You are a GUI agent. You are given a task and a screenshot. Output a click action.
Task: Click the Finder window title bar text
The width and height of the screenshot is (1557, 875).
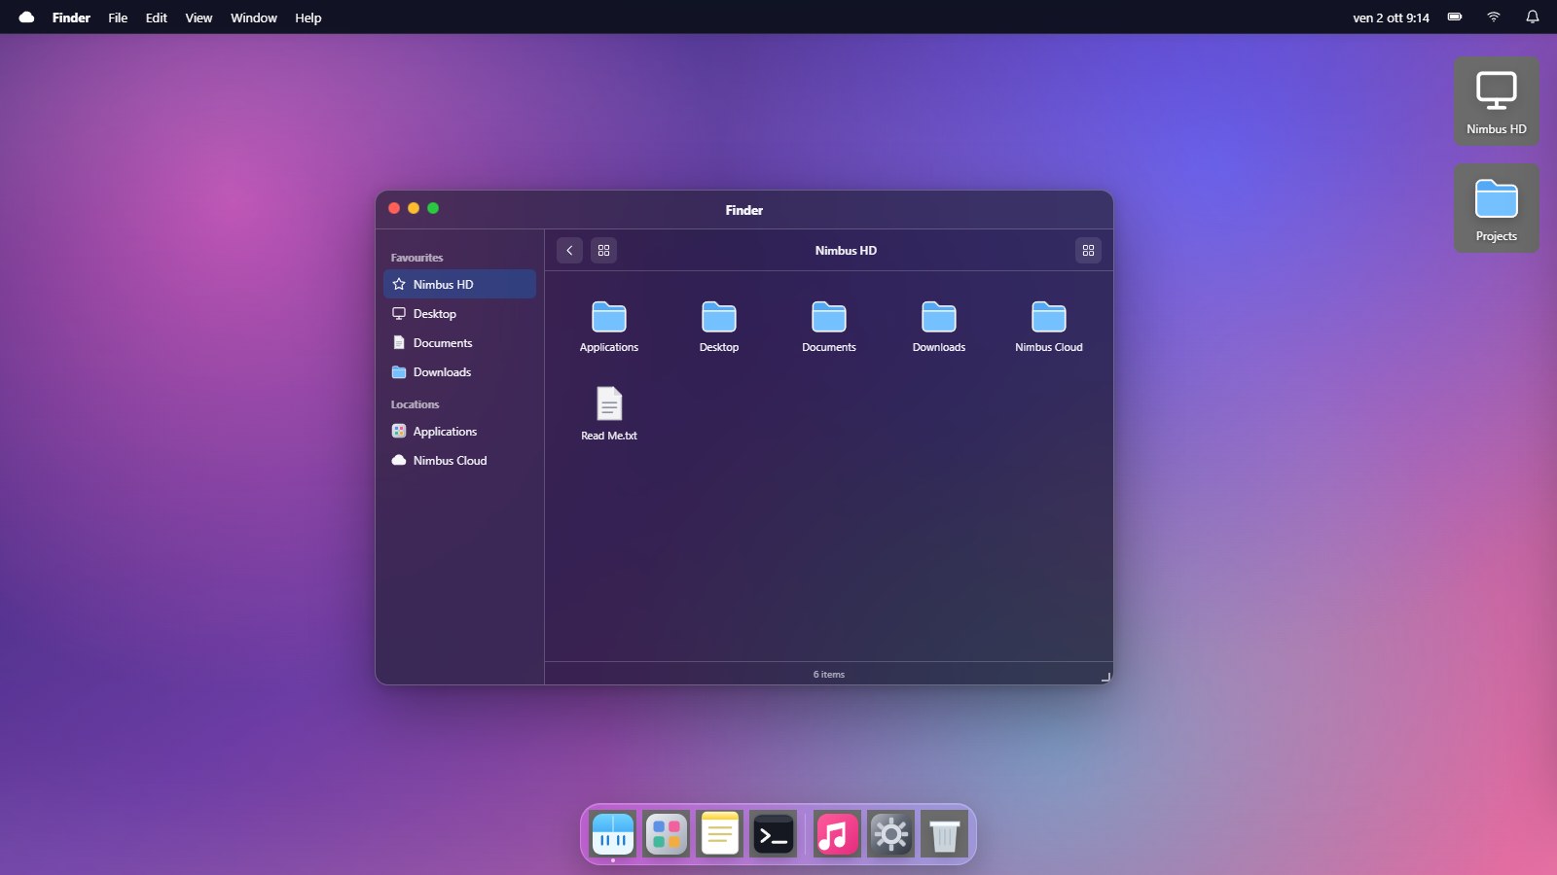[744, 210]
